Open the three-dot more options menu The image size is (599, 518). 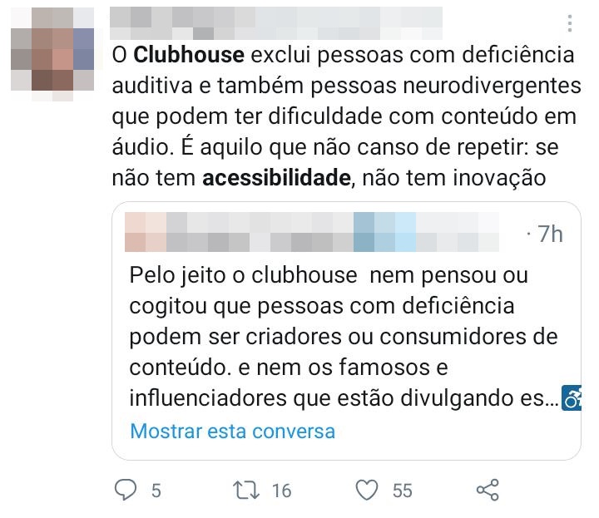pyautogui.click(x=570, y=23)
